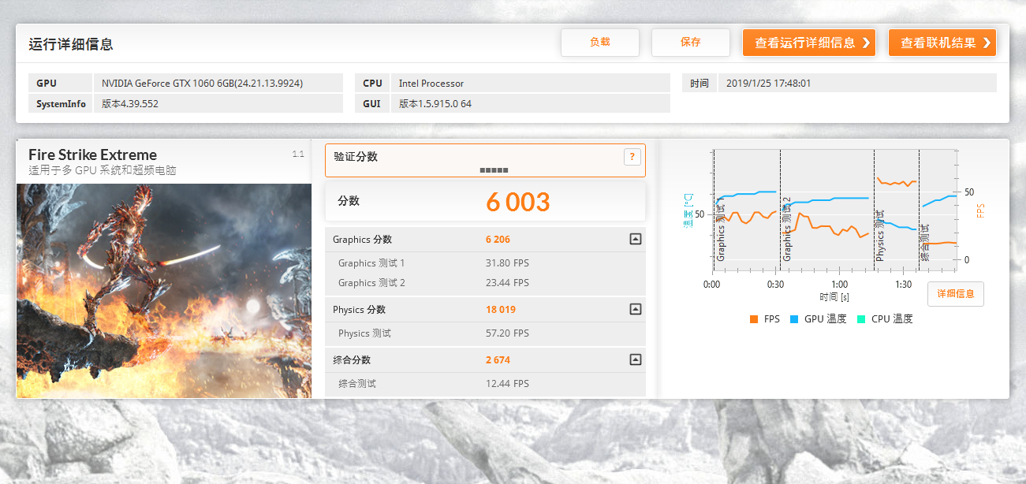This screenshot has height=484, width=1026.
Task: Open 查看联机结果 orange button
Action: point(942,43)
